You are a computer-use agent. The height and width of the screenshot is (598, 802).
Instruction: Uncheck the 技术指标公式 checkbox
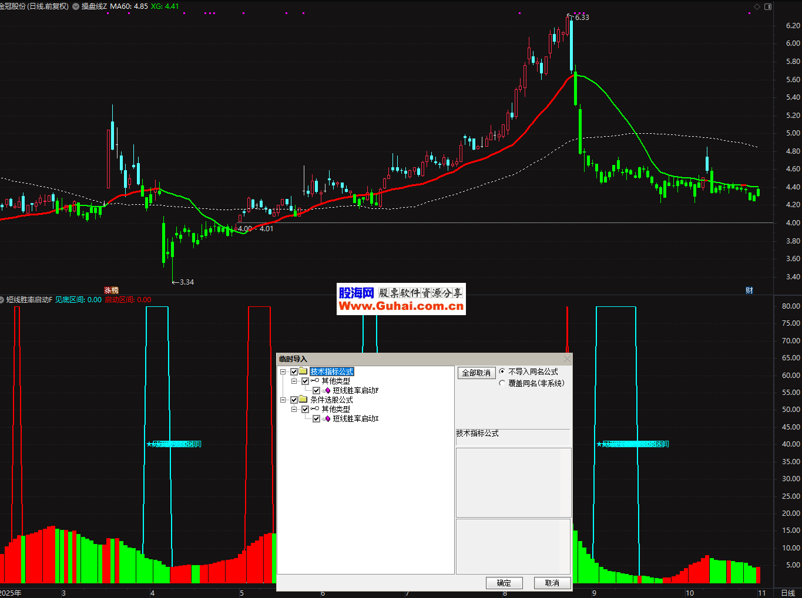pos(294,371)
